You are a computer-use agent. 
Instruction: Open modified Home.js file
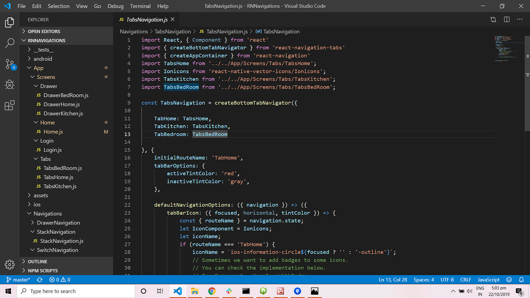(66, 132)
